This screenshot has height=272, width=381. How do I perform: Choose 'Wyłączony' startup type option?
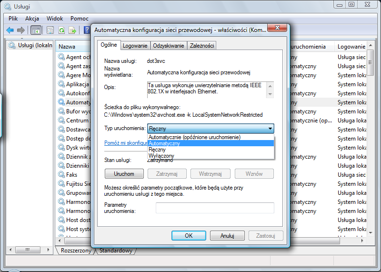pyautogui.click(x=161, y=156)
